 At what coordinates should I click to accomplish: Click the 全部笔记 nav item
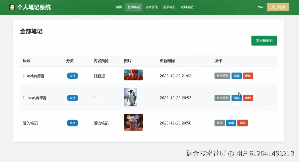(133, 7)
